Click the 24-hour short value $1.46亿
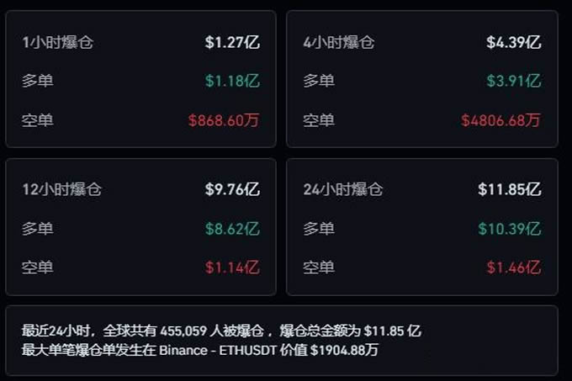The width and height of the screenshot is (572, 381). 513,267
